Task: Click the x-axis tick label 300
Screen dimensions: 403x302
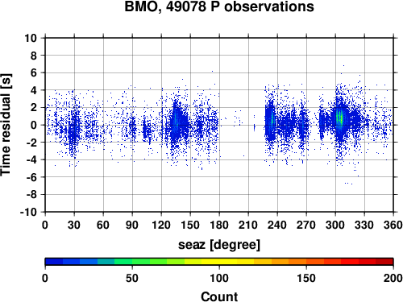Action: (335, 225)
